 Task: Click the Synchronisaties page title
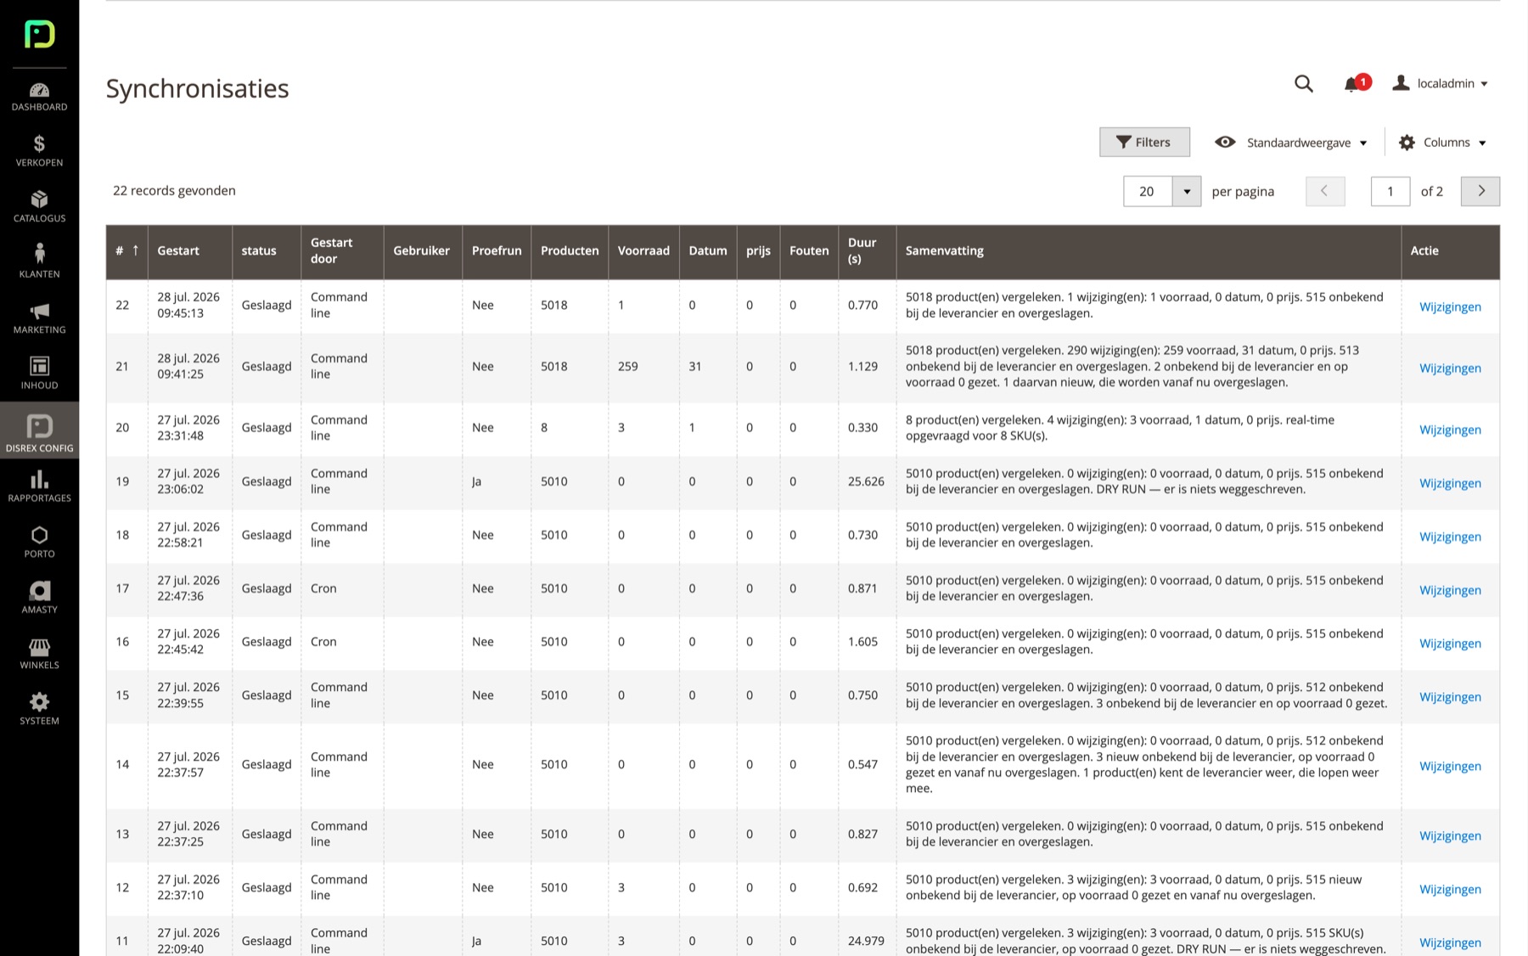click(x=197, y=88)
